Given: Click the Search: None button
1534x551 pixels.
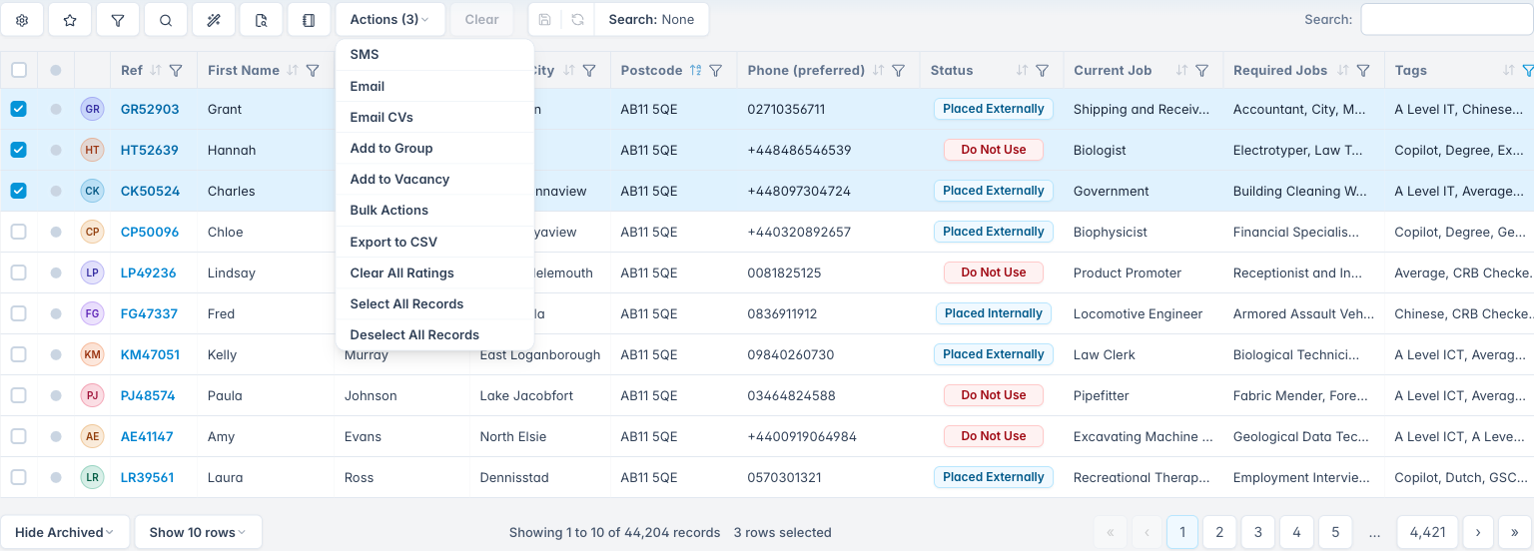Looking at the screenshot, I should [651, 20].
